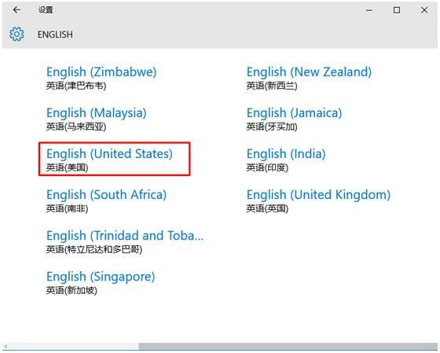Click the back arrow in the title bar
Screen dimensions: 440x353
tap(16, 10)
